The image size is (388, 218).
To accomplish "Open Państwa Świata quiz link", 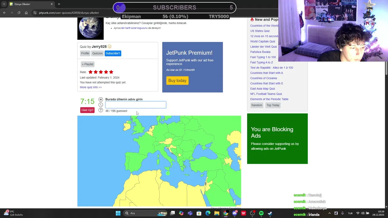I will [260, 52].
